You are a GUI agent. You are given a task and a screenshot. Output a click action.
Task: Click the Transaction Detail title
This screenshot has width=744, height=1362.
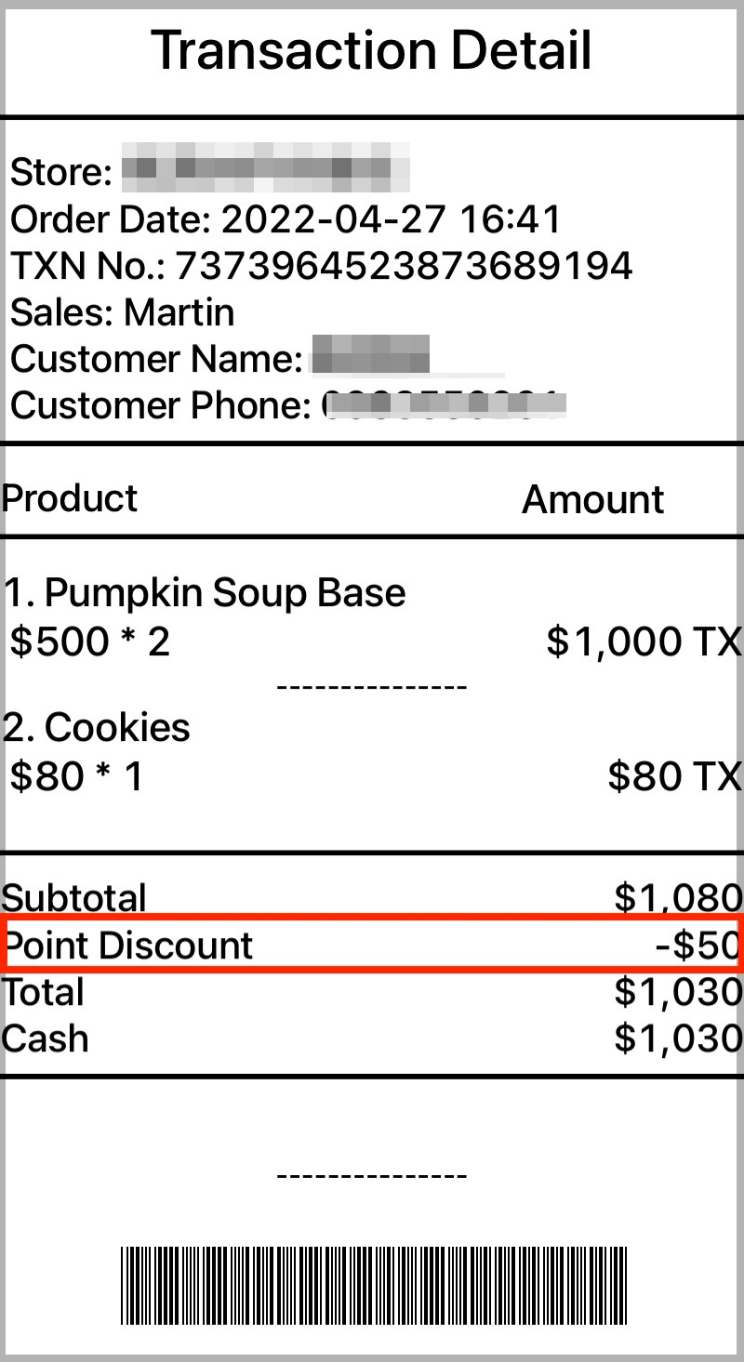pyautogui.click(x=371, y=50)
